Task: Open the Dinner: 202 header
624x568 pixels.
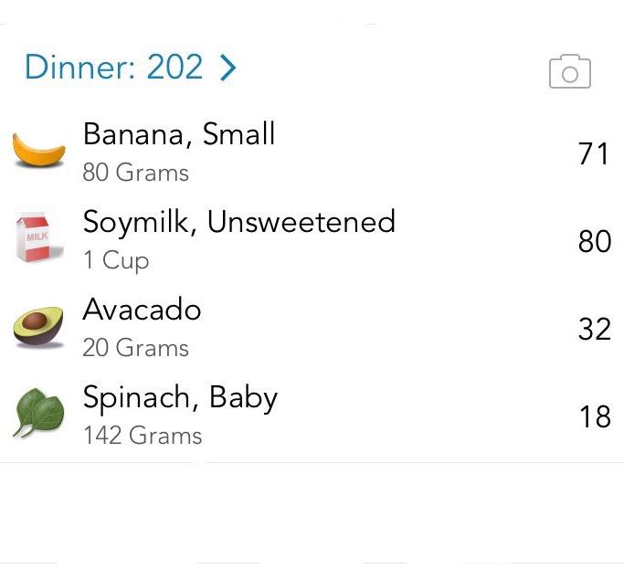Action: click(114, 68)
